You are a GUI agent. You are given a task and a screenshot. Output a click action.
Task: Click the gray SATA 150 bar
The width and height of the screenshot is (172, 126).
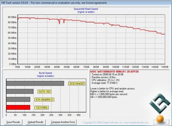click(20, 91)
